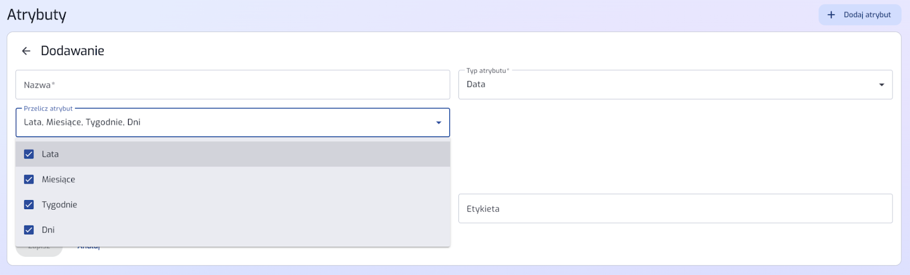Focus the Nazwa input field
910x275 pixels.
click(x=232, y=85)
